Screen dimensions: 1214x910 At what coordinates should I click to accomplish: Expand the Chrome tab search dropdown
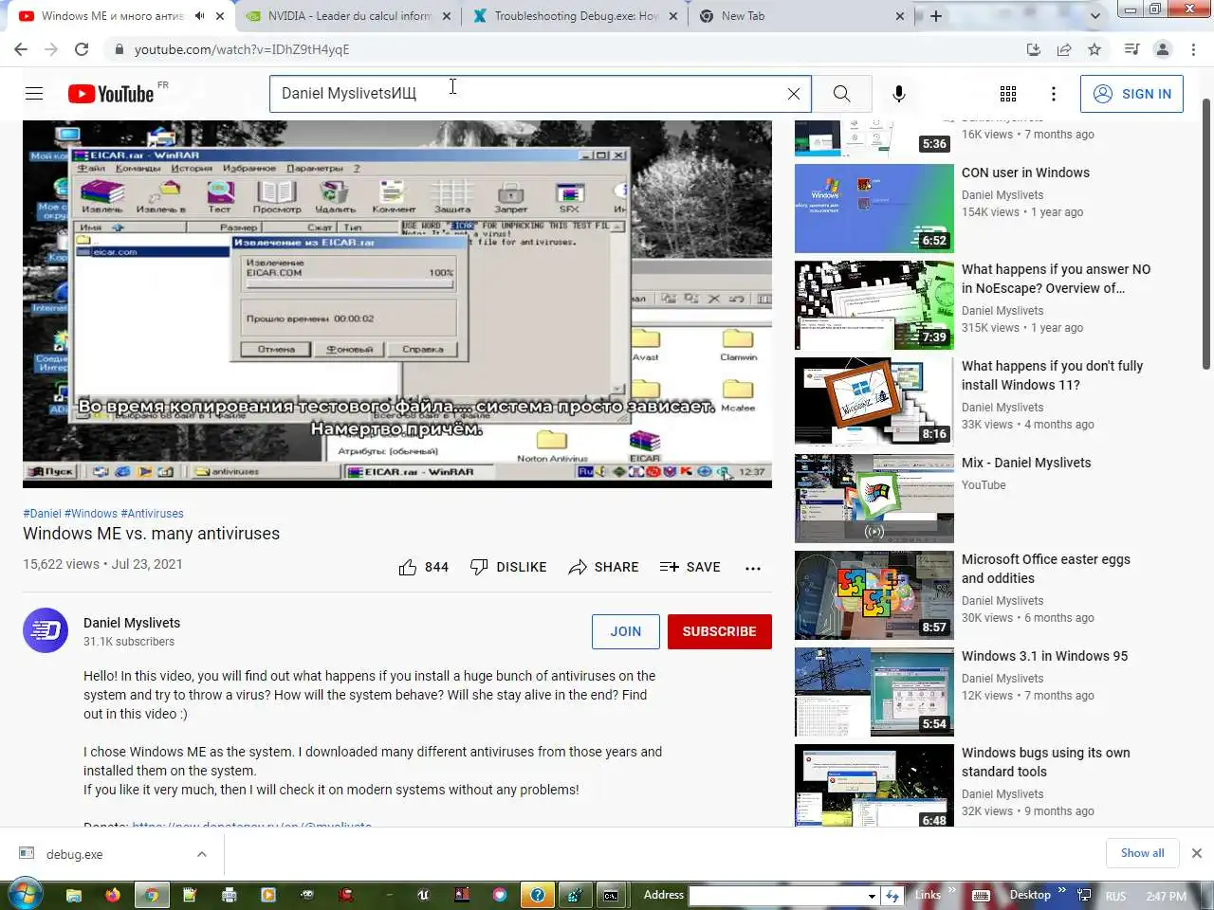click(x=1095, y=16)
